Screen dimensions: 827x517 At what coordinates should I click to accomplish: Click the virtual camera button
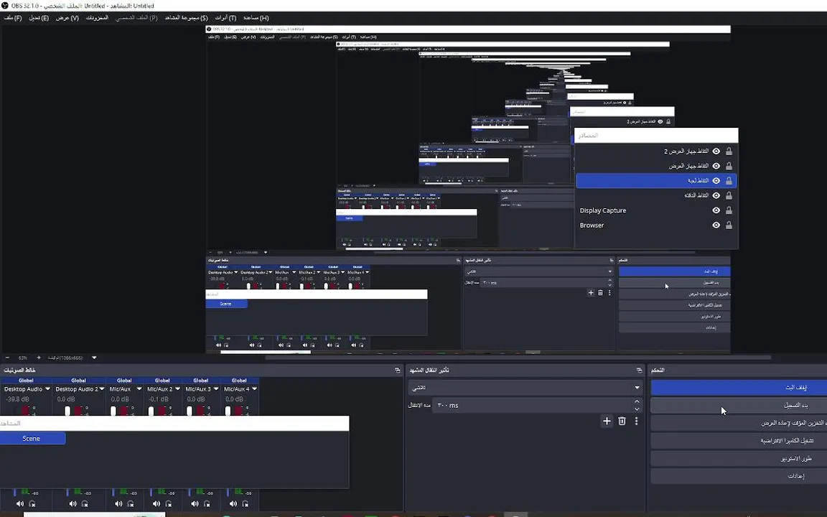point(739,440)
